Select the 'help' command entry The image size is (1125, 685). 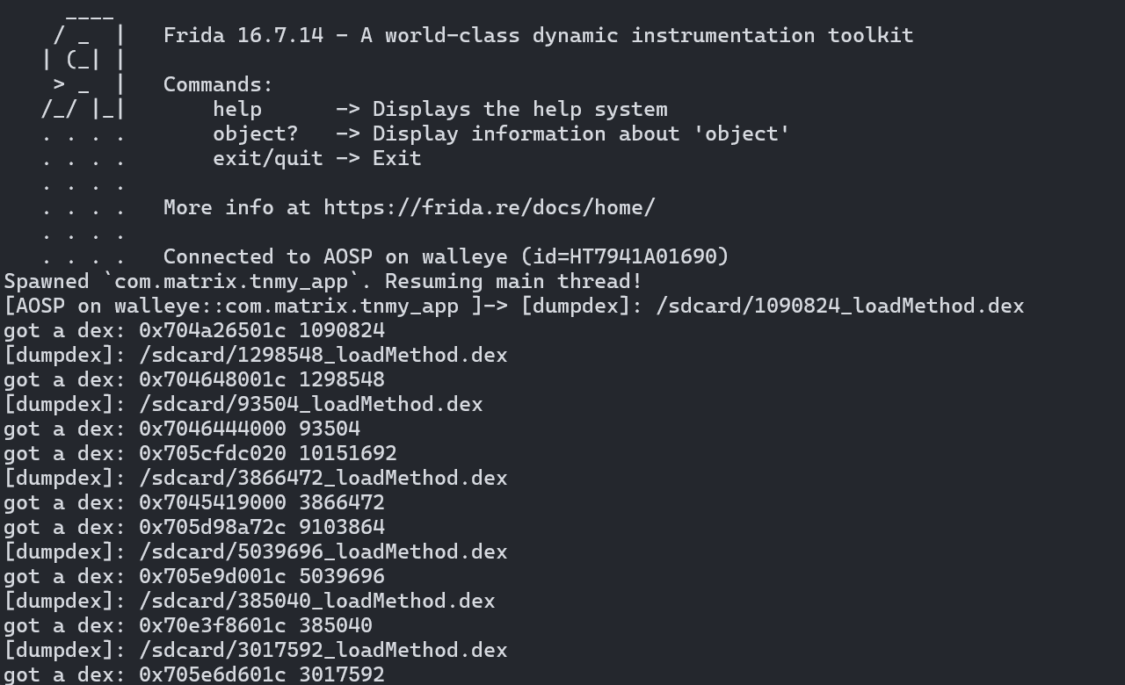pyautogui.click(x=440, y=109)
